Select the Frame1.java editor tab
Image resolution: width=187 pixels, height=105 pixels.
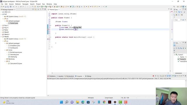coord(53,10)
